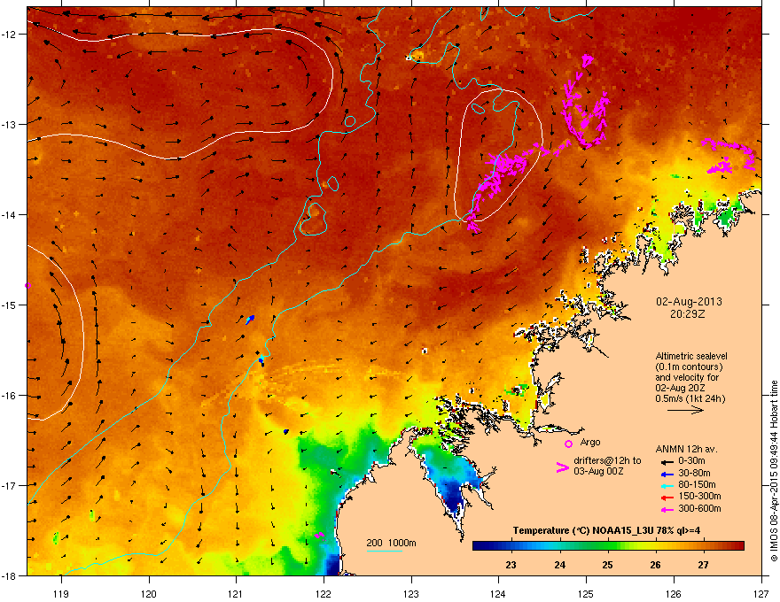Click the latitude axis label '-14'
This screenshot has width=780, height=602.
(9, 215)
